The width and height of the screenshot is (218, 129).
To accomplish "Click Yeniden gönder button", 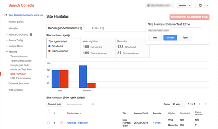I will 75,104.
